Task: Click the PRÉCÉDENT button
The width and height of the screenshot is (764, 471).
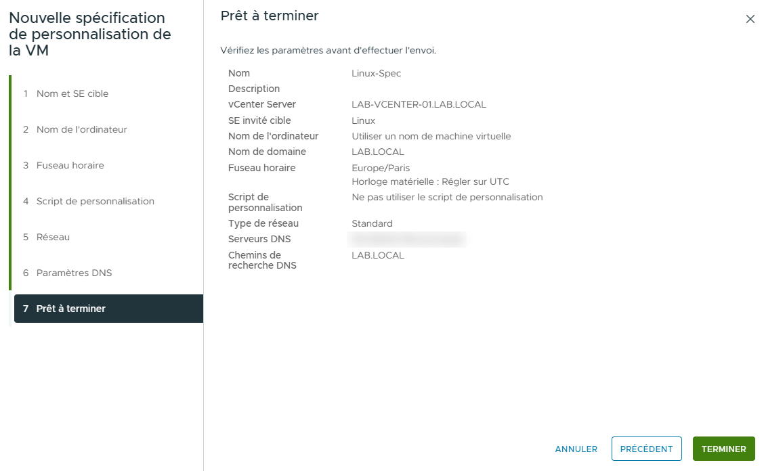Action: click(646, 449)
